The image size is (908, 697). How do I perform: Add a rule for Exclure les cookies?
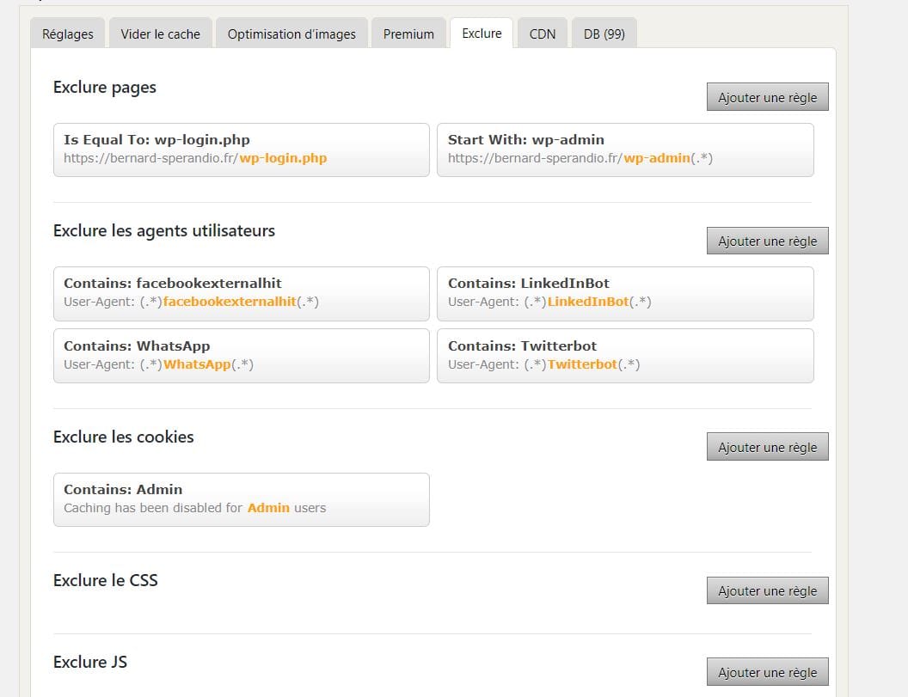coord(767,446)
